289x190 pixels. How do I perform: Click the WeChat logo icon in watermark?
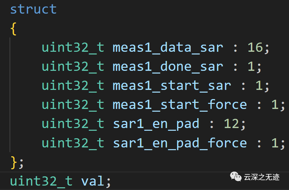point(236,177)
